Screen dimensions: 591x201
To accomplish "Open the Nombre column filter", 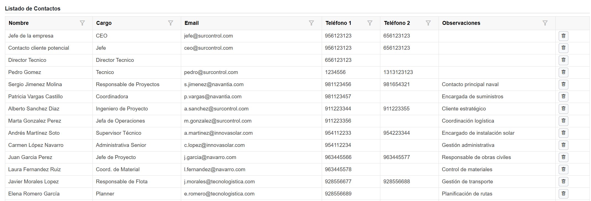I will tap(82, 23).
